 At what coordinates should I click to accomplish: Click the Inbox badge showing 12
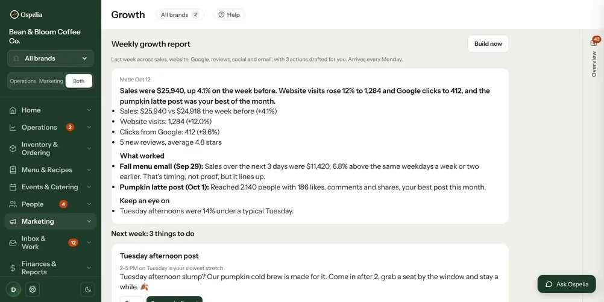click(73, 243)
